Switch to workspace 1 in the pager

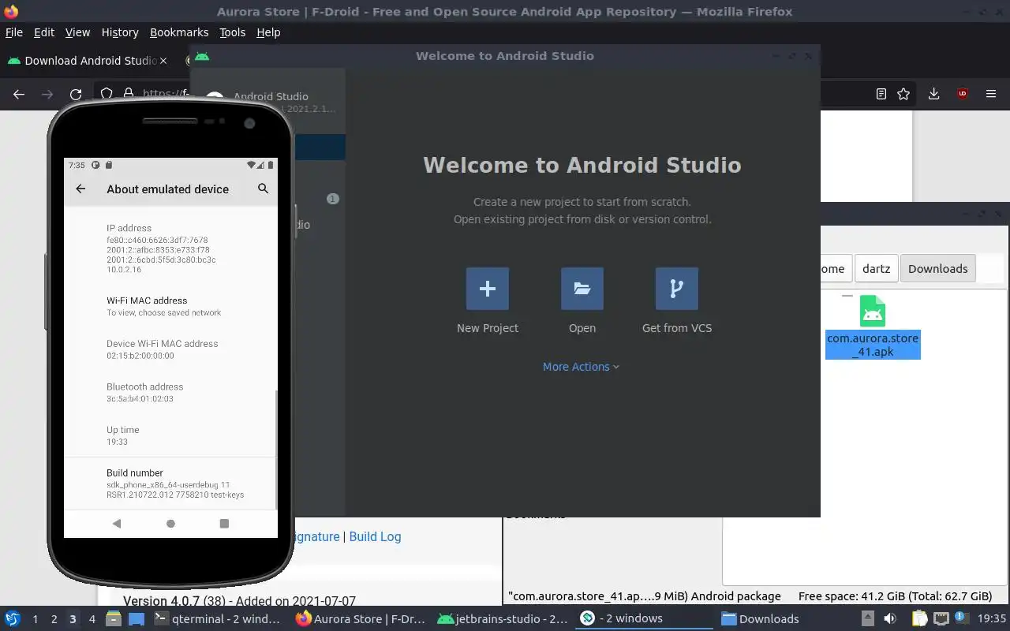35,619
